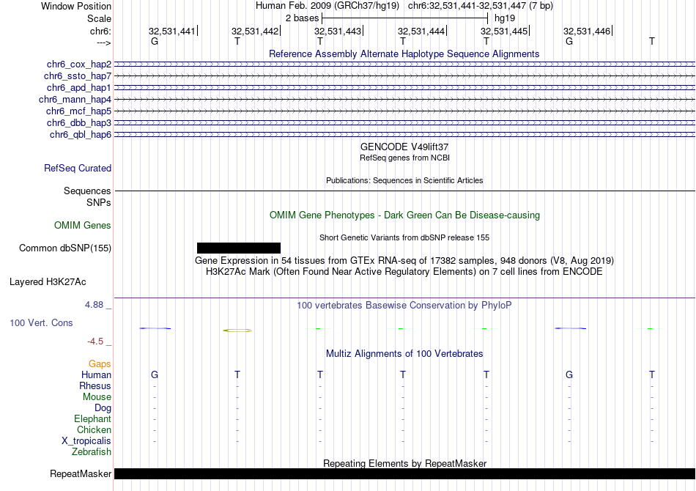
Task: Click the X_tropicalis alignment row label
Action: pos(86,441)
